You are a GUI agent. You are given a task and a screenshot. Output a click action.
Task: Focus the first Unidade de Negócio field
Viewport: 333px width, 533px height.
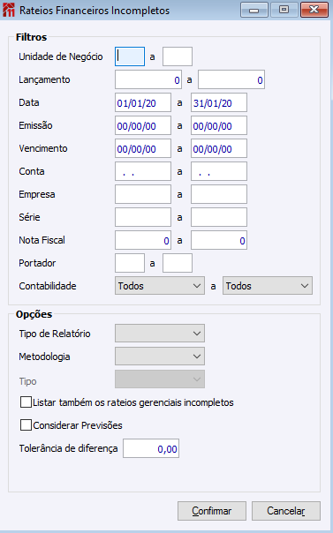click(x=130, y=56)
